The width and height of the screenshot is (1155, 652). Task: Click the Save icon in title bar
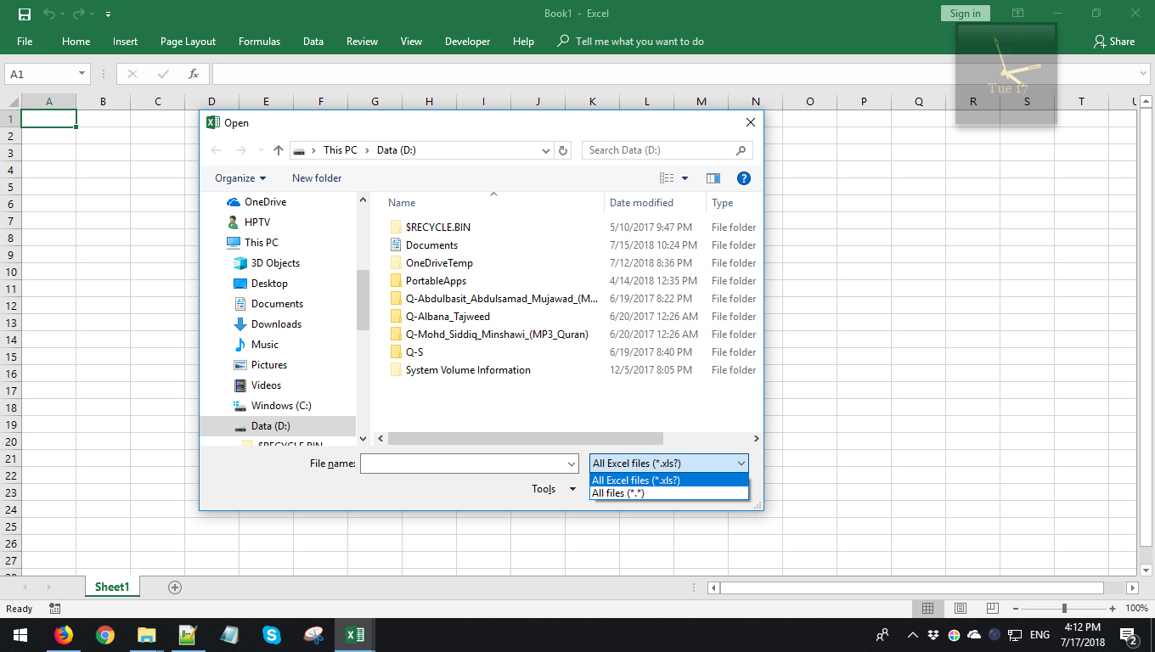(x=24, y=14)
